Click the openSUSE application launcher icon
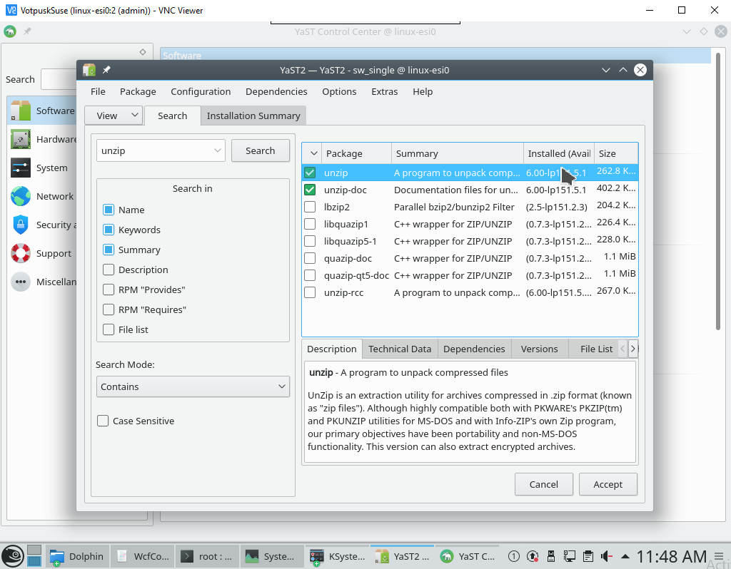 coord(12,556)
